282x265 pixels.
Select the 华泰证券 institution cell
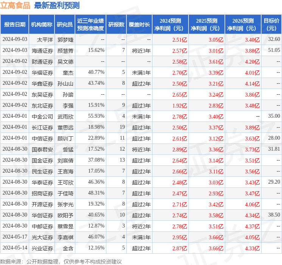(42, 182)
